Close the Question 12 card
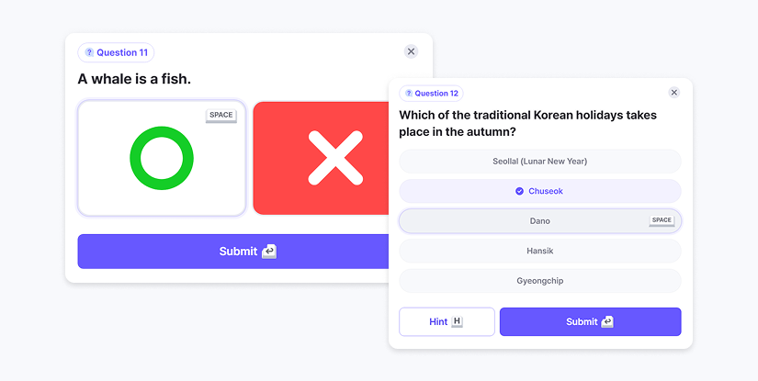This screenshot has height=381, width=758. [673, 93]
